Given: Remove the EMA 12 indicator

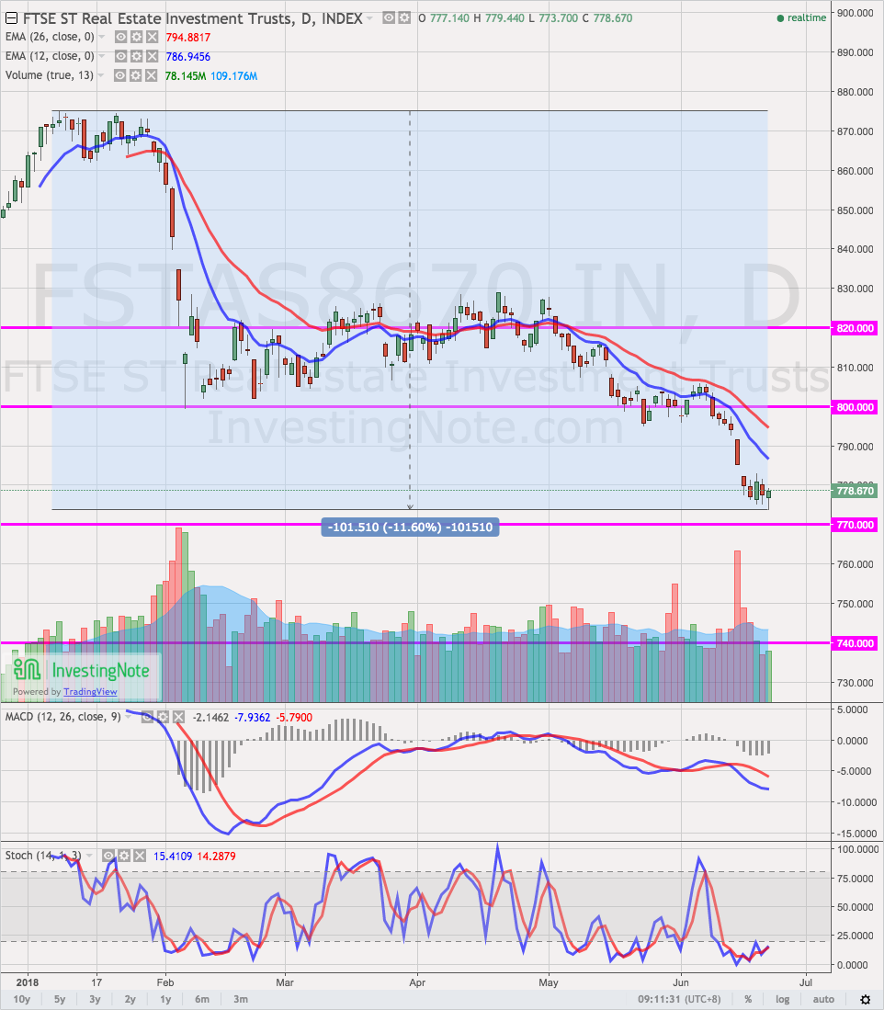Looking at the screenshot, I should 151,56.
